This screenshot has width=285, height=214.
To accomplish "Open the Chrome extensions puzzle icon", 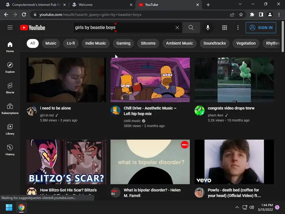I will [x=252, y=14].
